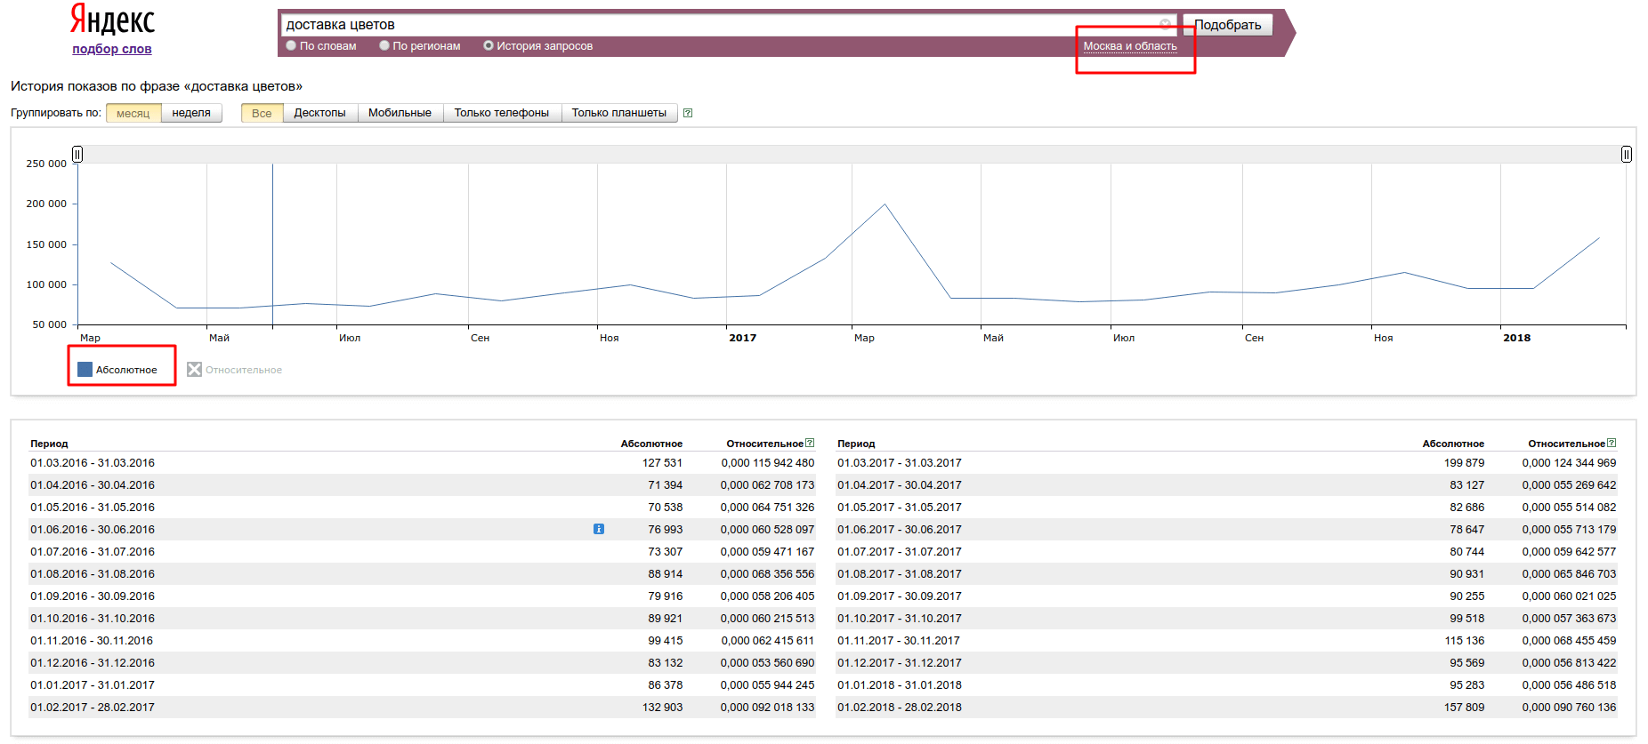Click in the доставка цветов search field
This screenshot has height=744, width=1648.
712,25
